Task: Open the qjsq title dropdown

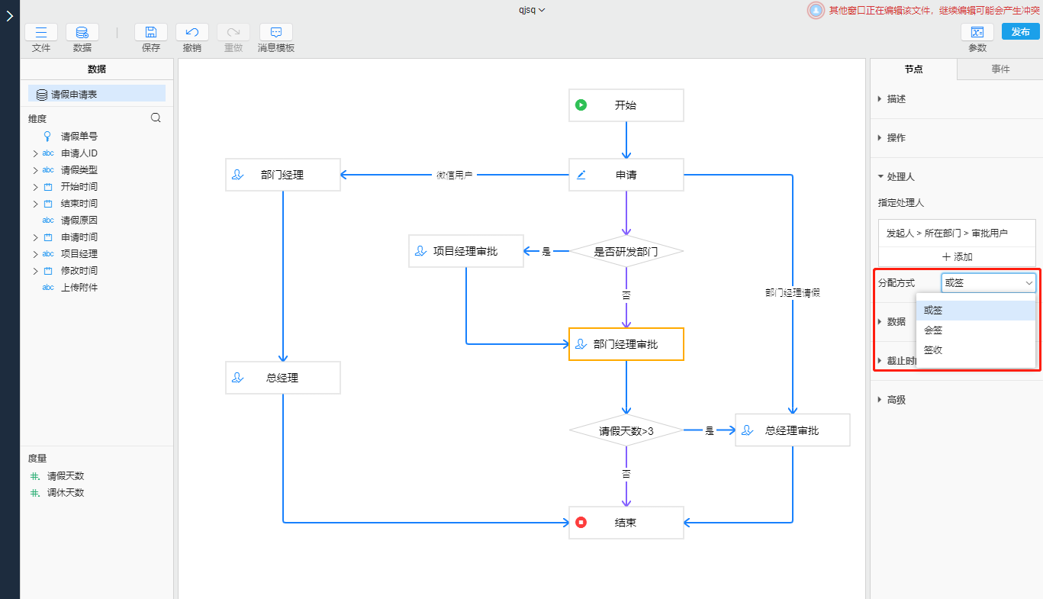Action: 532,10
